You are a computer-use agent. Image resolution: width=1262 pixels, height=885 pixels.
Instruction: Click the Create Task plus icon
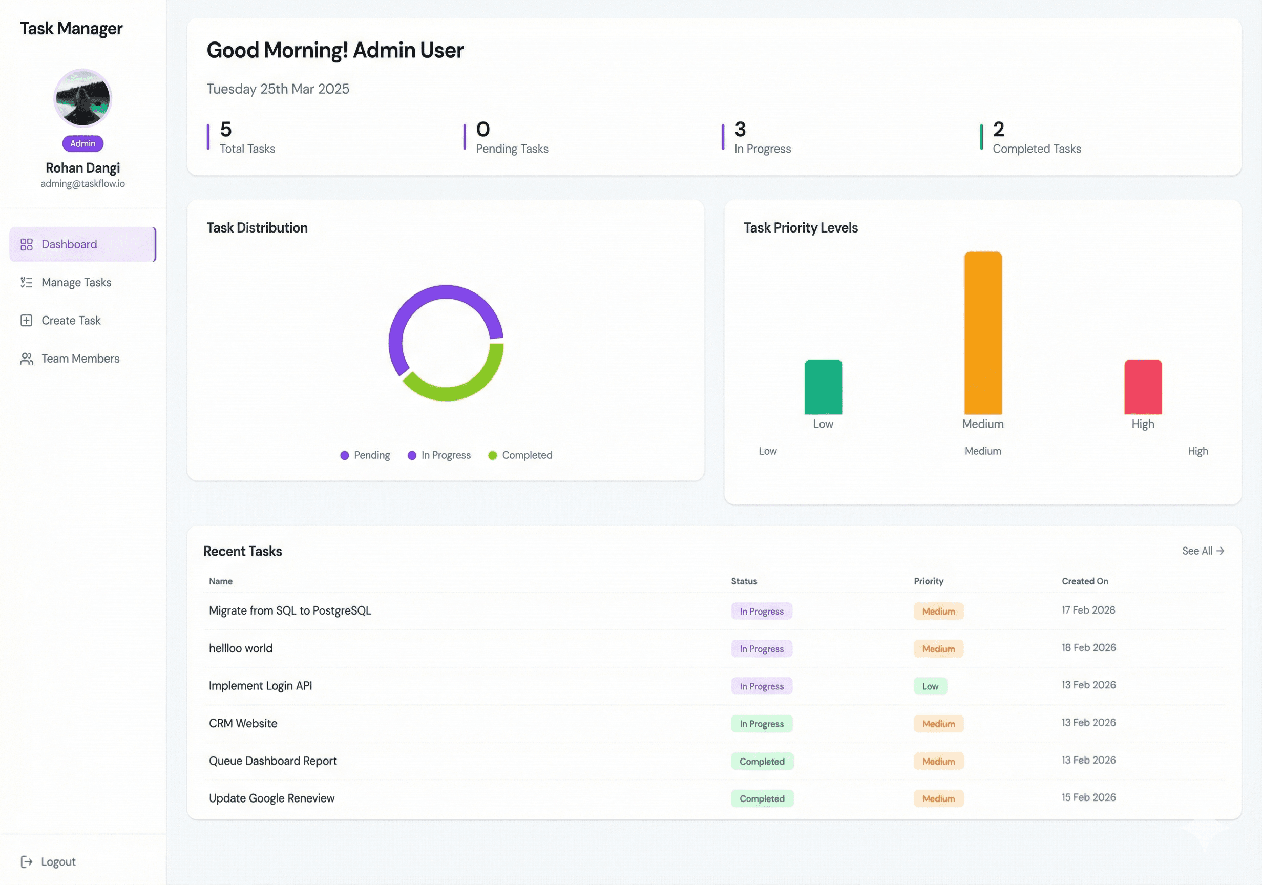tap(26, 320)
